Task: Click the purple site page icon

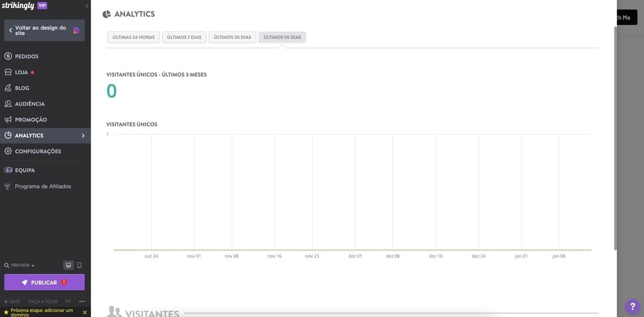Action: click(76, 31)
